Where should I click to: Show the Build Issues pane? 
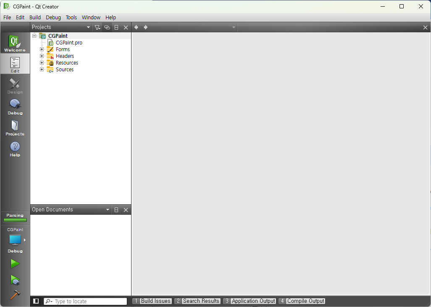[152, 301]
